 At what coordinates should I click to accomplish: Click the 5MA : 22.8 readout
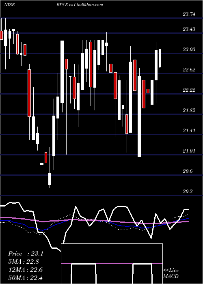(24, 262)
